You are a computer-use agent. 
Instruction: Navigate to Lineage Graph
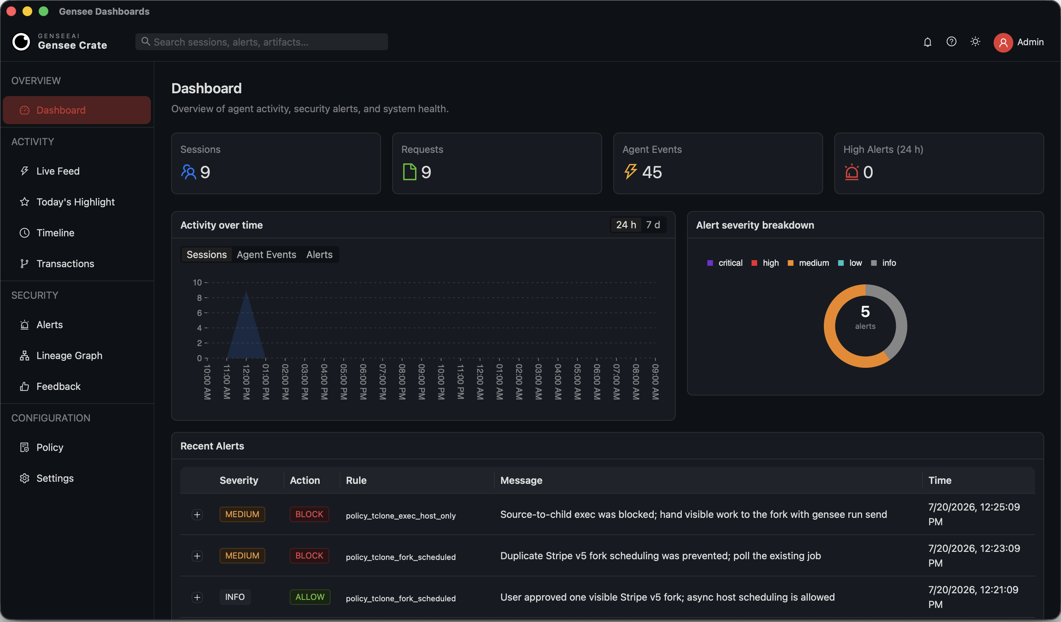pyautogui.click(x=76, y=356)
